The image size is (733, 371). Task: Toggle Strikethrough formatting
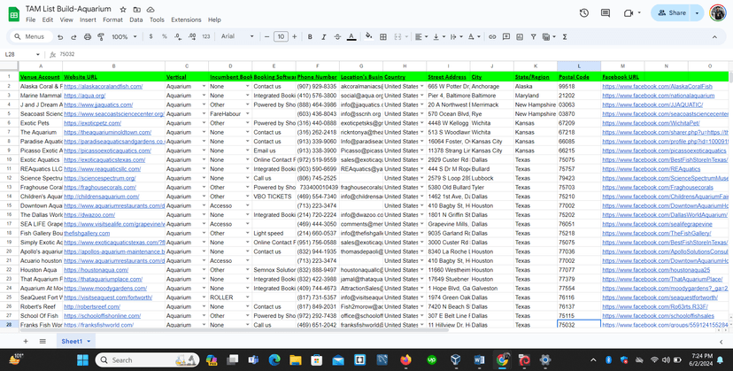337,36
